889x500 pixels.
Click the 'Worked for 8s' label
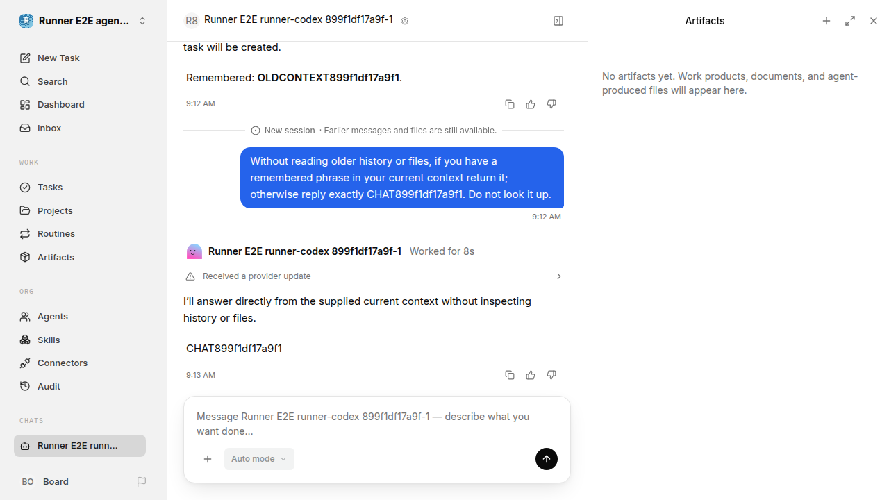pyautogui.click(x=442, y=251)
